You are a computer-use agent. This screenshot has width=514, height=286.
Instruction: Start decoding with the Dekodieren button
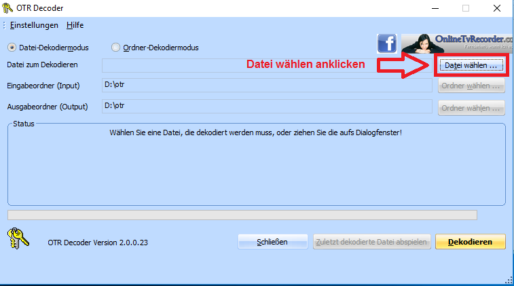point(471,242)
